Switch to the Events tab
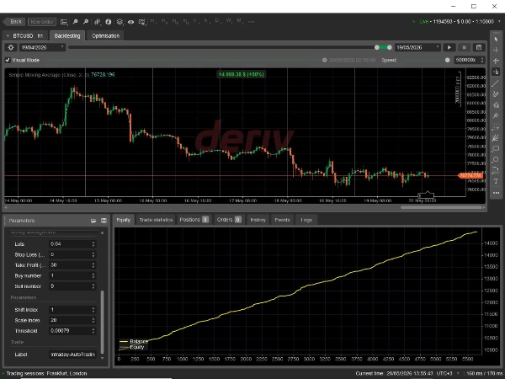This screenshot has height=379, width=505. pos(282,220)
